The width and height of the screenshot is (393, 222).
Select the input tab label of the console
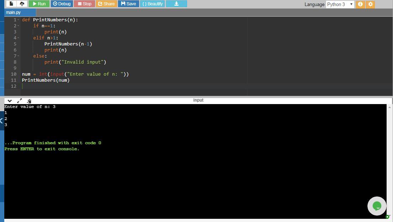click(x=198, y=100)
